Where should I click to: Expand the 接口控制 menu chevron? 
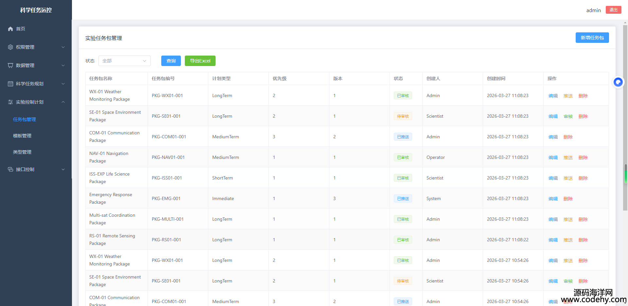[63, 169]
